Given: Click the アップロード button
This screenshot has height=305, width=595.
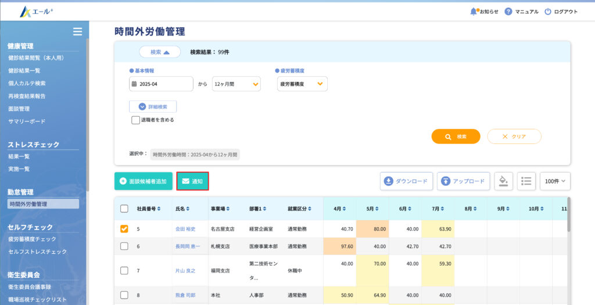Looking at the screenshot, I should (463, 181).
